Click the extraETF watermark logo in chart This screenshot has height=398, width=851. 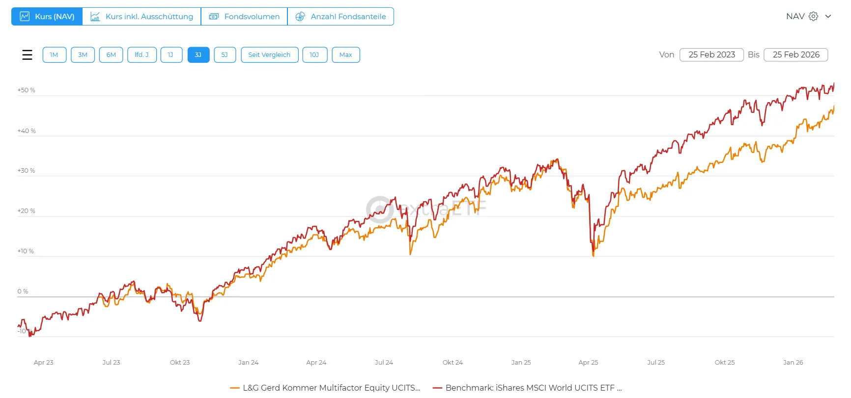tap(379, 210)
